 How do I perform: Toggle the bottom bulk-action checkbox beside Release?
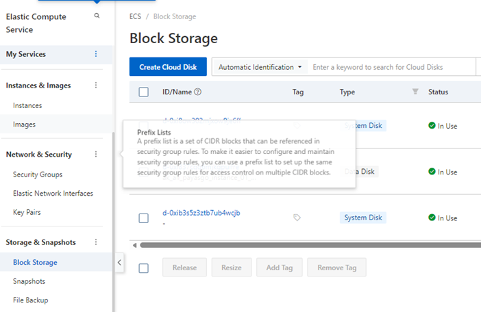(144, 268)
